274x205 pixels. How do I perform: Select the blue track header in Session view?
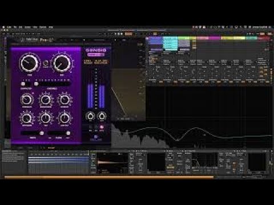click(155, 38)
